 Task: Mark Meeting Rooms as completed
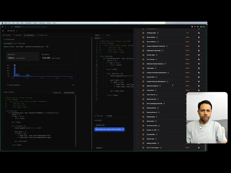tap(138, 108)
